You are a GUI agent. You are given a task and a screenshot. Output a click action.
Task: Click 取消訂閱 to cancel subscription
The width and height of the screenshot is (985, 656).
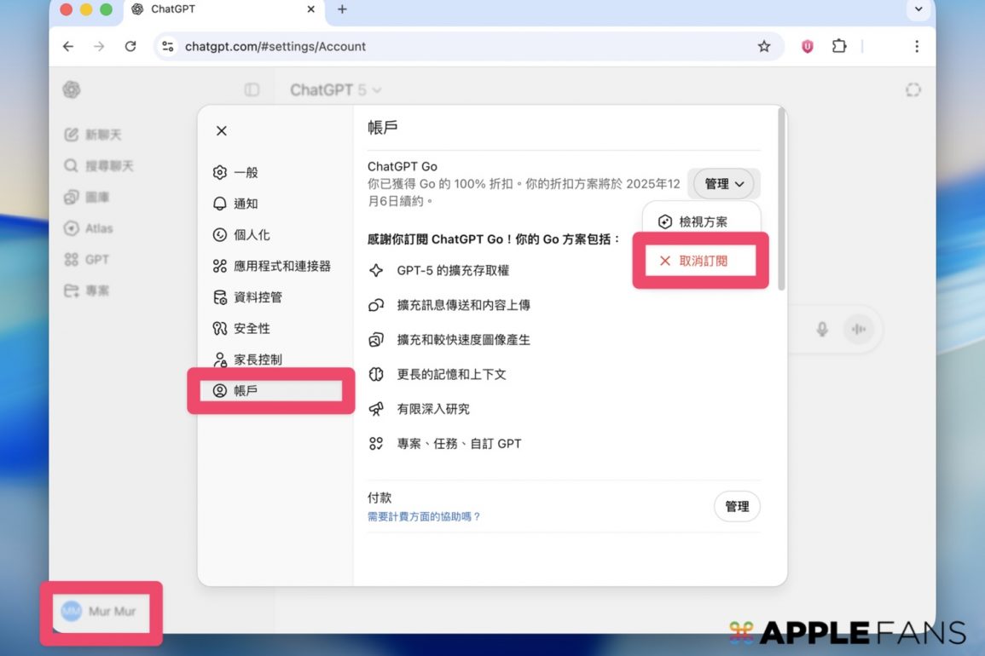click(701, 261)
